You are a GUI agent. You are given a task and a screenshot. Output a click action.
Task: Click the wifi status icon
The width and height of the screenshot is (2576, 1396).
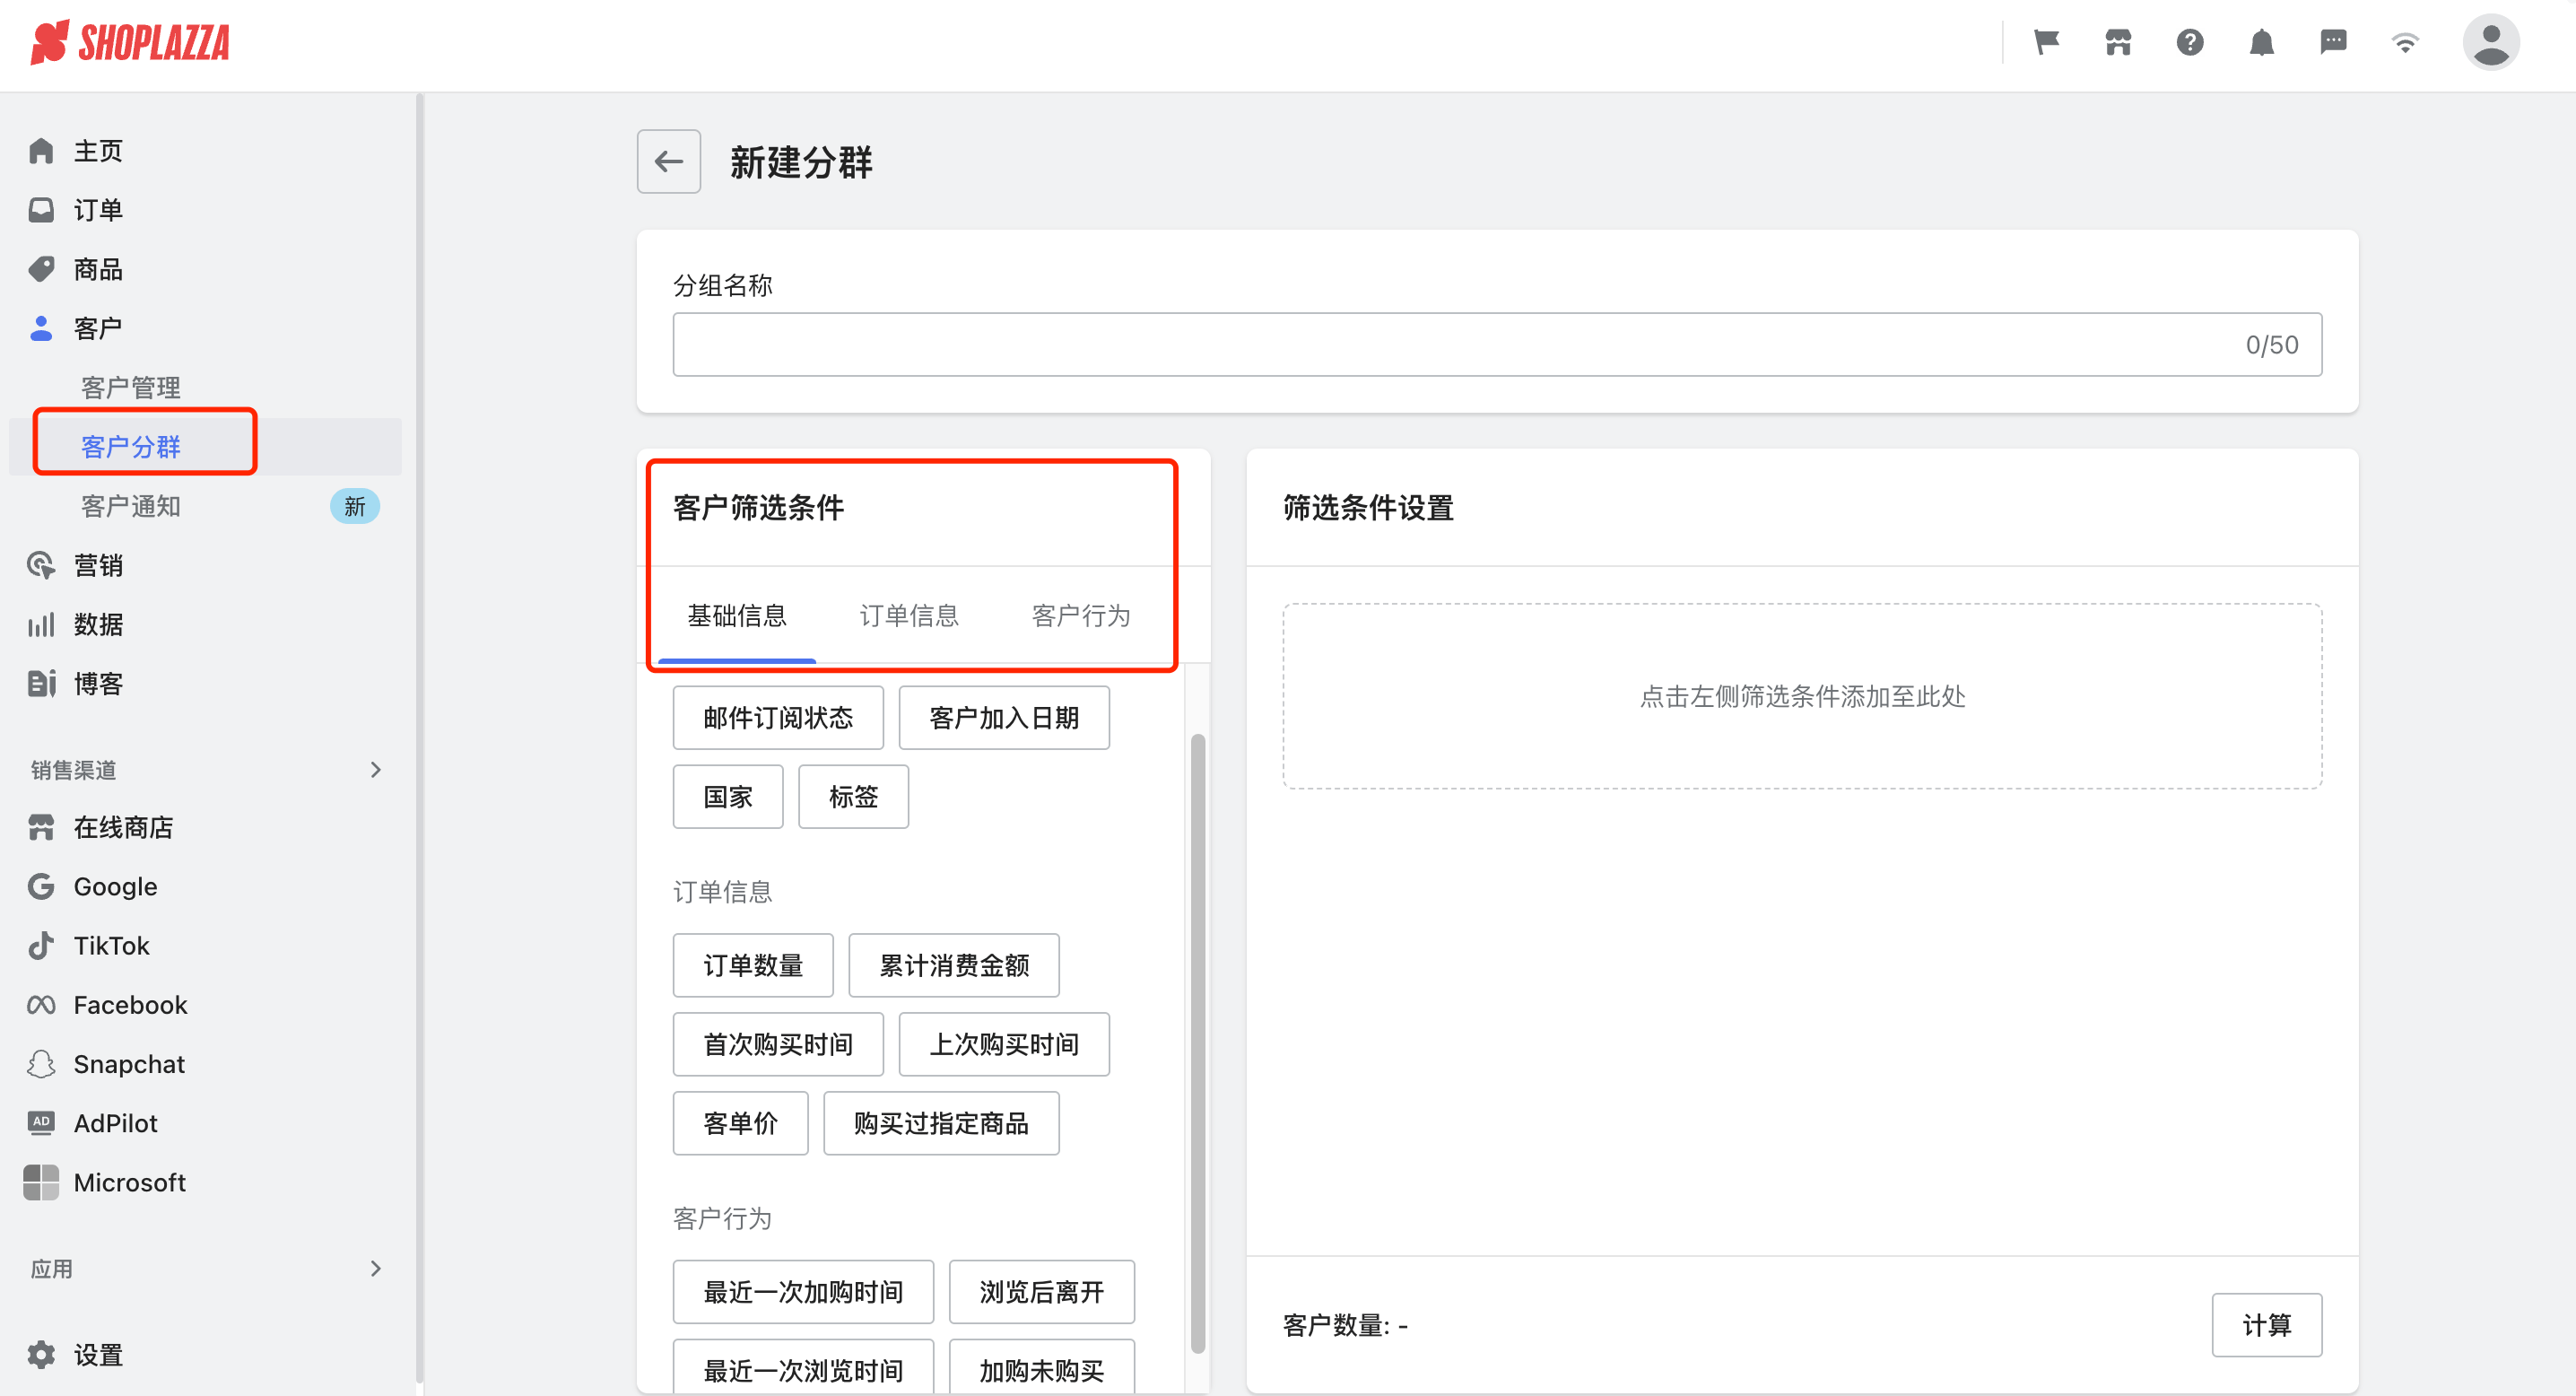(x=2405, y=42)
